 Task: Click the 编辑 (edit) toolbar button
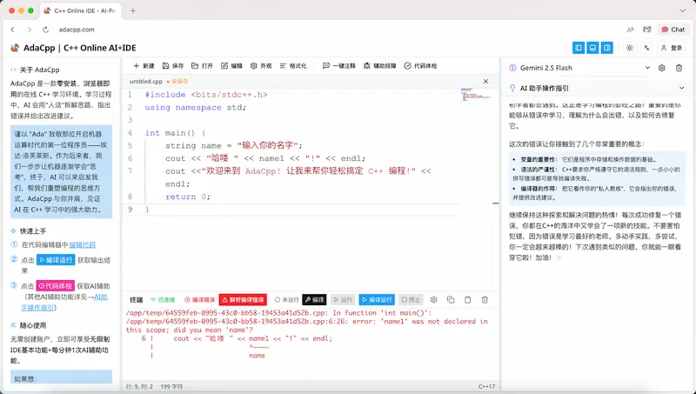231,66
